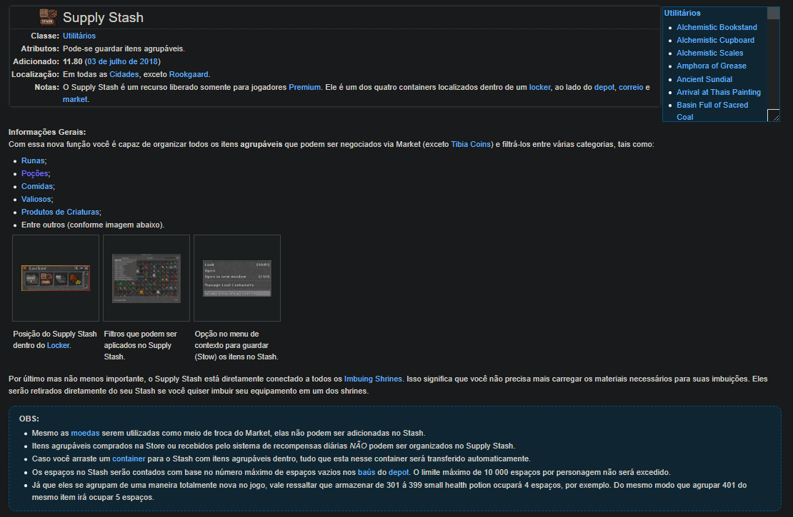This screenshot has width=793, height=517.
Task: Open the Supply Stash filters thumbnail
Action: (x=146, y=277)
